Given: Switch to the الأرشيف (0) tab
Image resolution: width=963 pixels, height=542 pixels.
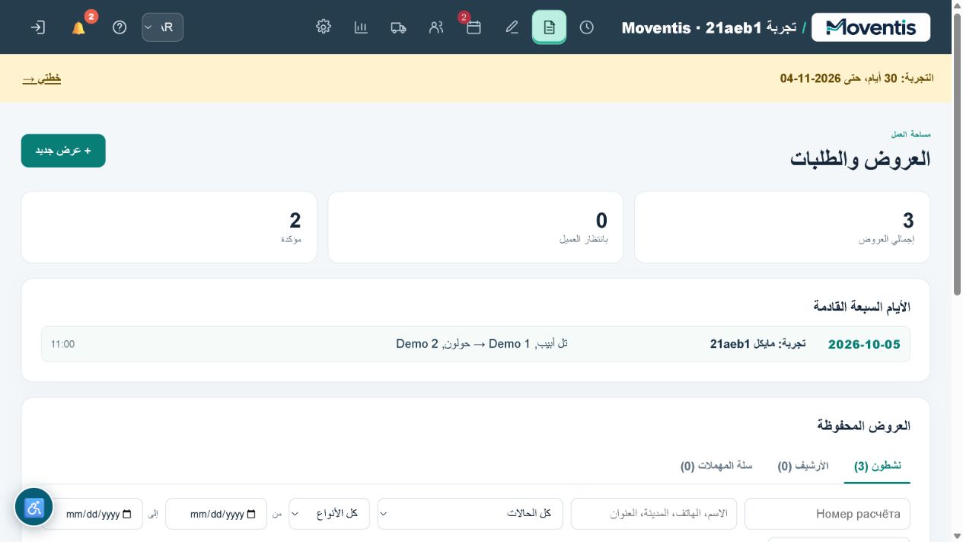Looking at the screenshot, I should tap(803, 466).
